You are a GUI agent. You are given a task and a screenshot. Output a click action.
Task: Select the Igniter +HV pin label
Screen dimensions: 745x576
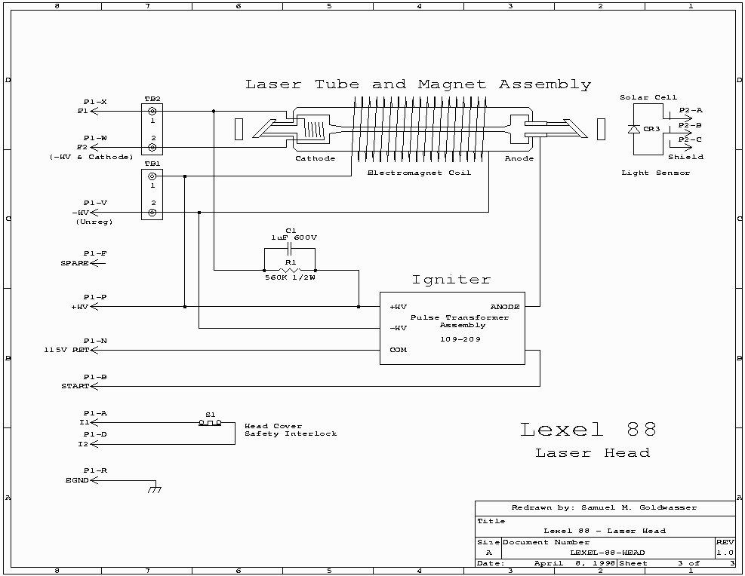[x=398, y=307]
